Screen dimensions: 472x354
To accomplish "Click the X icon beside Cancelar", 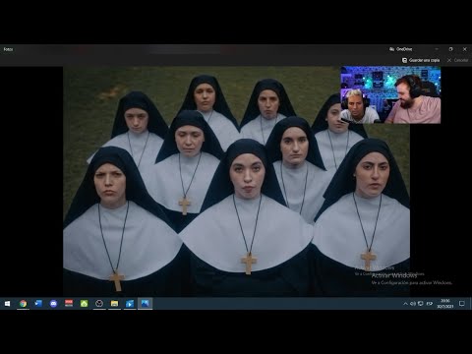I will coord(449,60).
